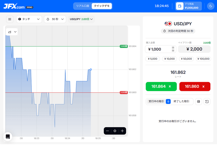Set amount to ¥10,000

point(169,59)
